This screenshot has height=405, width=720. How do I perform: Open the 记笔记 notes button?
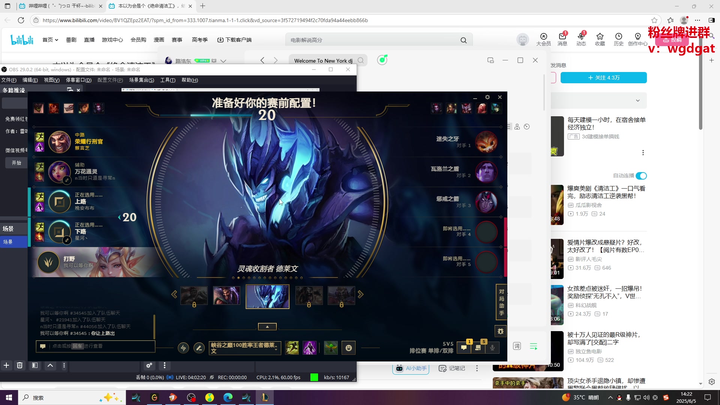pyautogui.click(x=452, y=368)
